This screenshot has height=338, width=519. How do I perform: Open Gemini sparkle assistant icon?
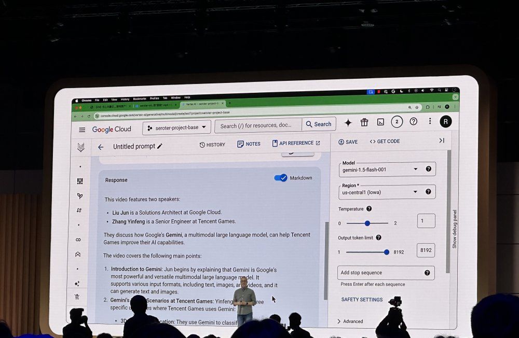tap(348, 123)
